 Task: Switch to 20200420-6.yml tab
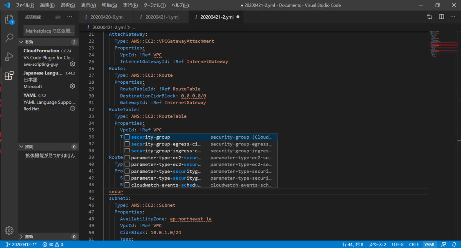(x=106, y=17)
